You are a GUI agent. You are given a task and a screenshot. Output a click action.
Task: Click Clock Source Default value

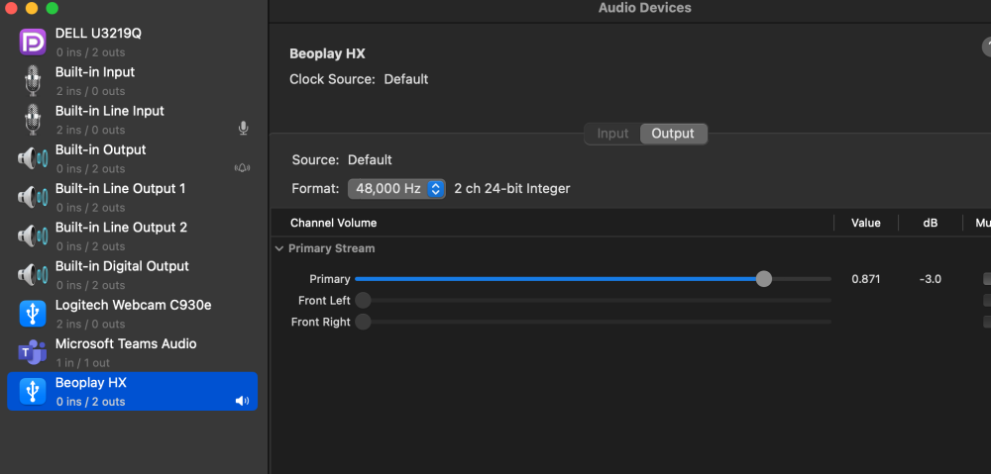[x=406, y=79]
